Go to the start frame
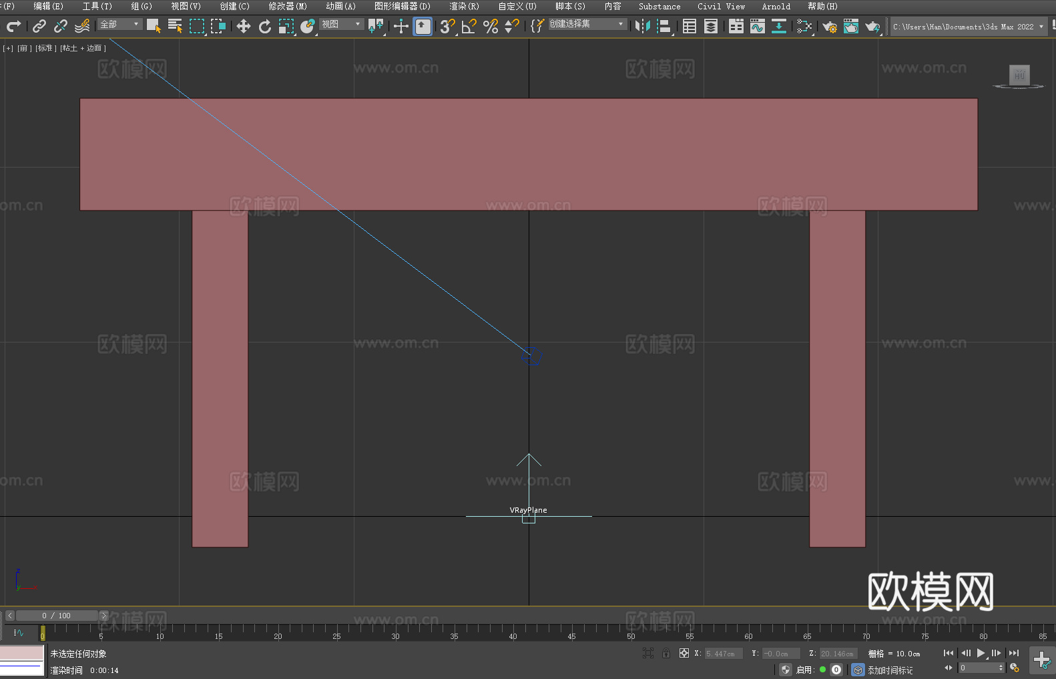The height and width of the screenshot is (679, 1056). (949, 653)
